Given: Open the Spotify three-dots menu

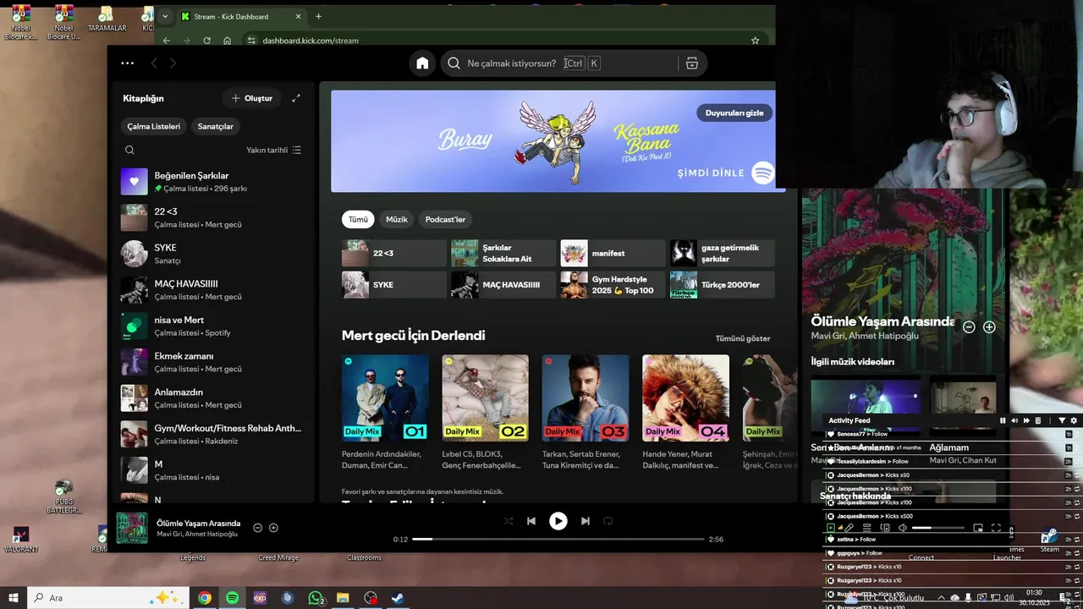Looking at the screenshot, I should pos(127,63).
